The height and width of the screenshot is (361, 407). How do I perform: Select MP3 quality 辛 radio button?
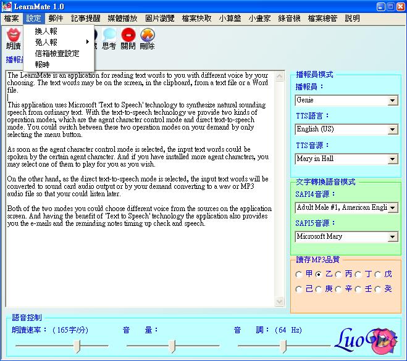click(x=338, y=289)
